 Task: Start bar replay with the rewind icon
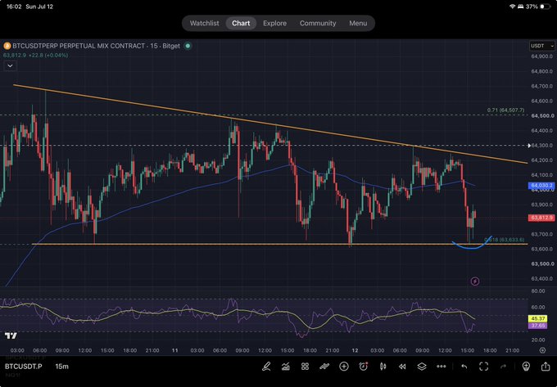pos(402,367)
